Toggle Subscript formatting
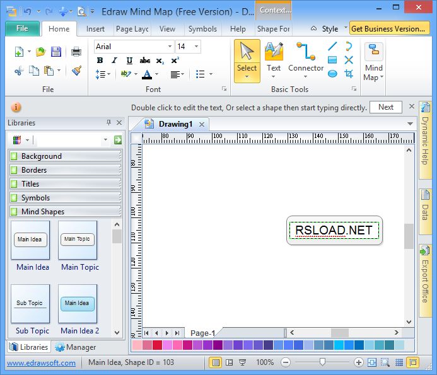 (160, 61)
